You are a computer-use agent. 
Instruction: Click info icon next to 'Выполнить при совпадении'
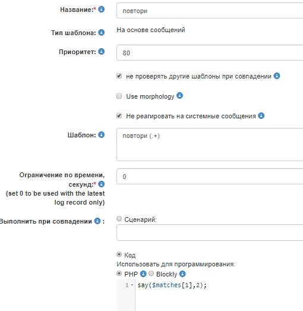point(97,221)
